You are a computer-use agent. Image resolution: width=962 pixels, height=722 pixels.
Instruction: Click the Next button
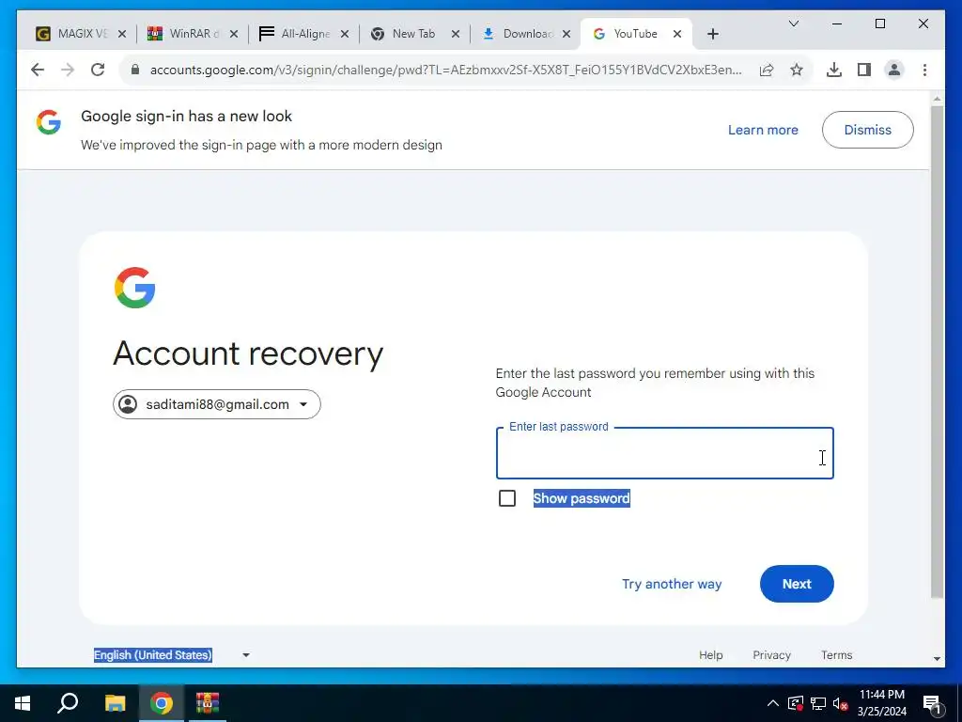(797, 584)
